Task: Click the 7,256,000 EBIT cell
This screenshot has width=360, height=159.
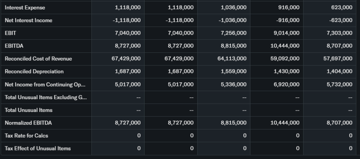Action: click(232, 33)
